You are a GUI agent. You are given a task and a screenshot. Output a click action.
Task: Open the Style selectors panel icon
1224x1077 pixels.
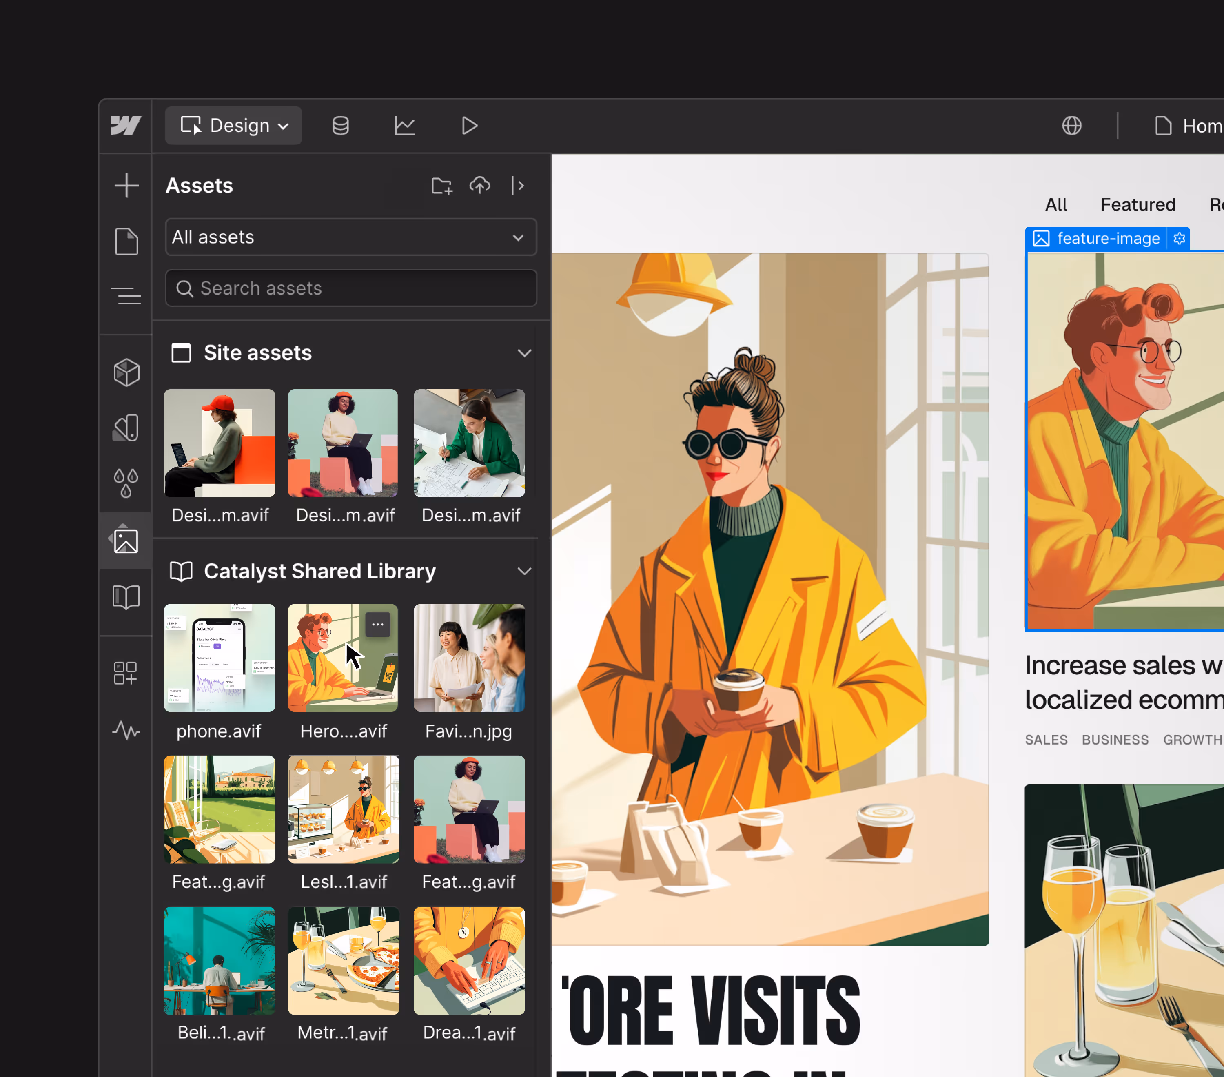(x=126, y=428)
